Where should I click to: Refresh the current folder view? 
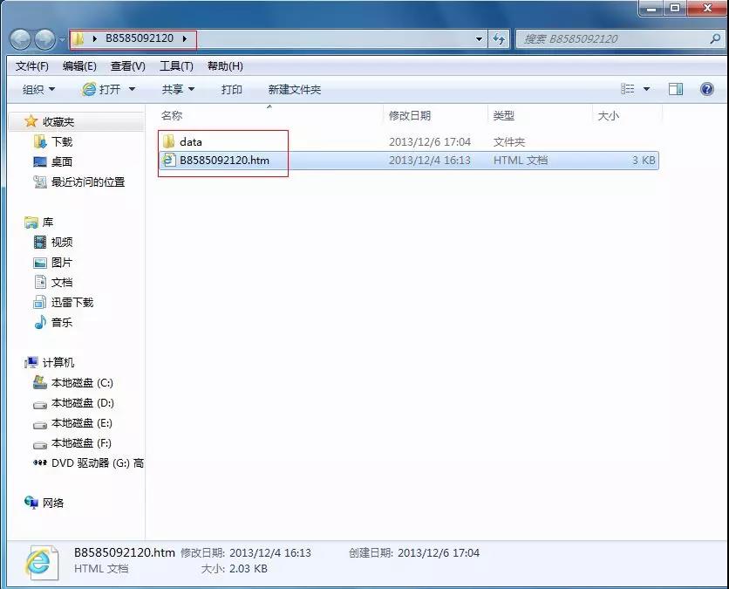499,39
